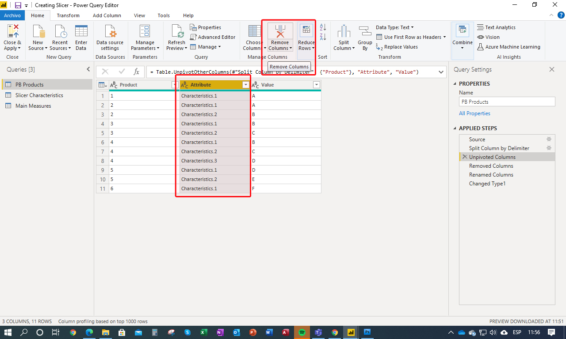Screen dimensions: 566x339
Task: Open the Tools ribbon tab
Action: (x=164, y=15)
